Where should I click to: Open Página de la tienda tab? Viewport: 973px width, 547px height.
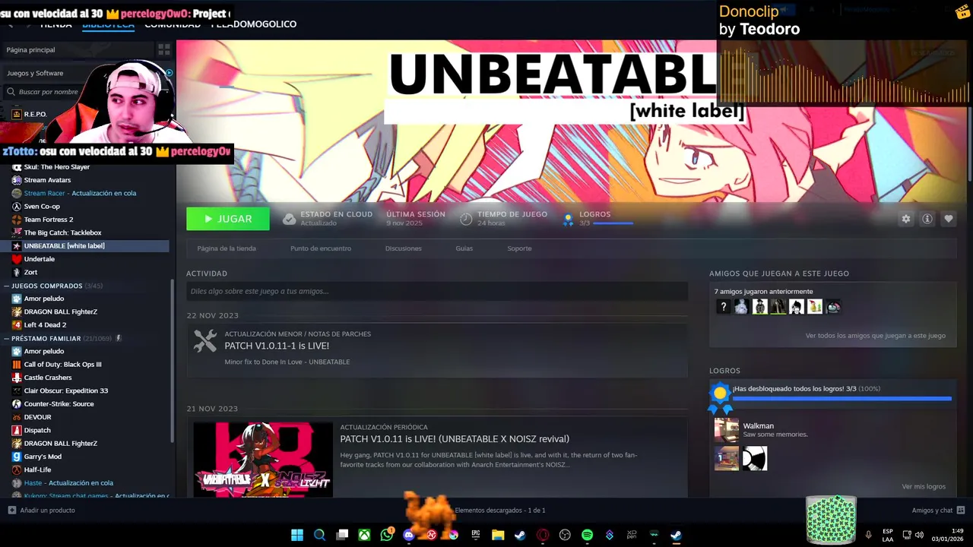pos(227,248)
